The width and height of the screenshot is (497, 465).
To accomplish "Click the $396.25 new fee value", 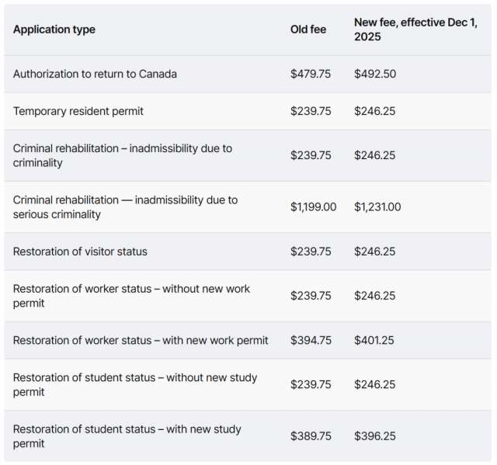I will click(375, 436).
